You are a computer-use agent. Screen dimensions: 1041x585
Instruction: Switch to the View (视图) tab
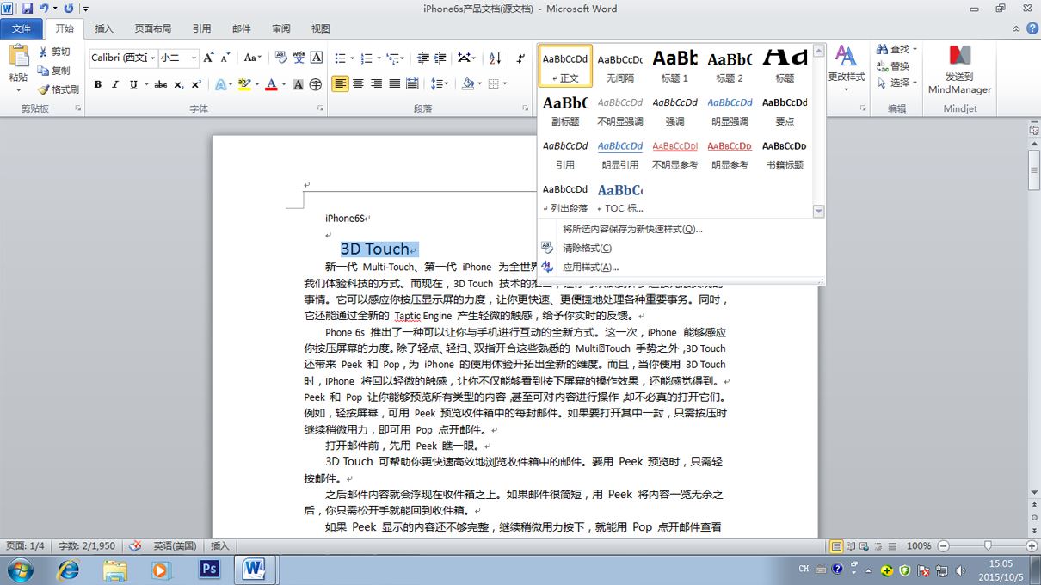321,28
